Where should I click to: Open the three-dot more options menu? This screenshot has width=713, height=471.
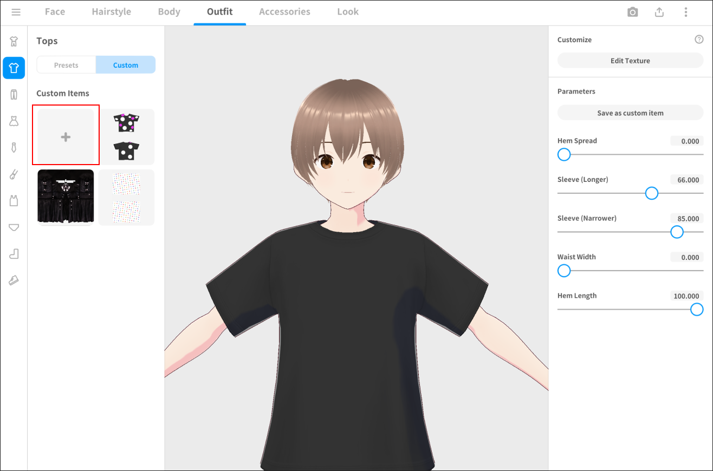[686, 12]
